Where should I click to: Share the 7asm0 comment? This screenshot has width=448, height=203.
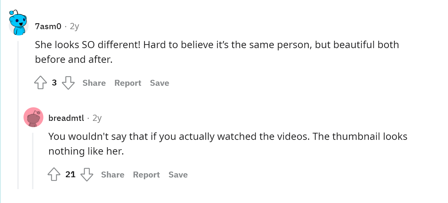(94, 83)
